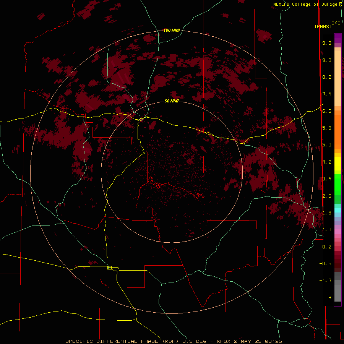Click the [PHAS] unit label

coord(323,26)
